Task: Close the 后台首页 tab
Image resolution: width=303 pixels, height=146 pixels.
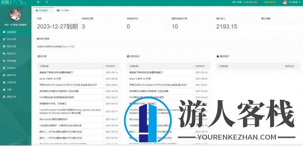Action: [51, 10]
